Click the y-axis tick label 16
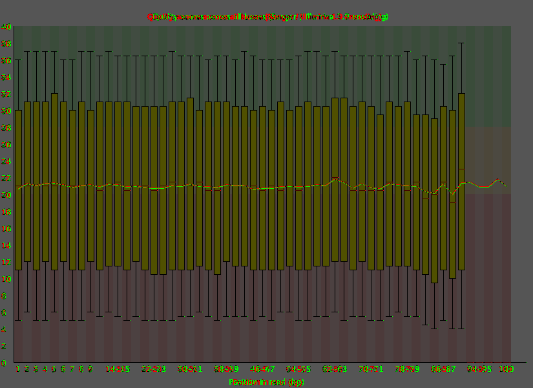 (x=6, y=228)
